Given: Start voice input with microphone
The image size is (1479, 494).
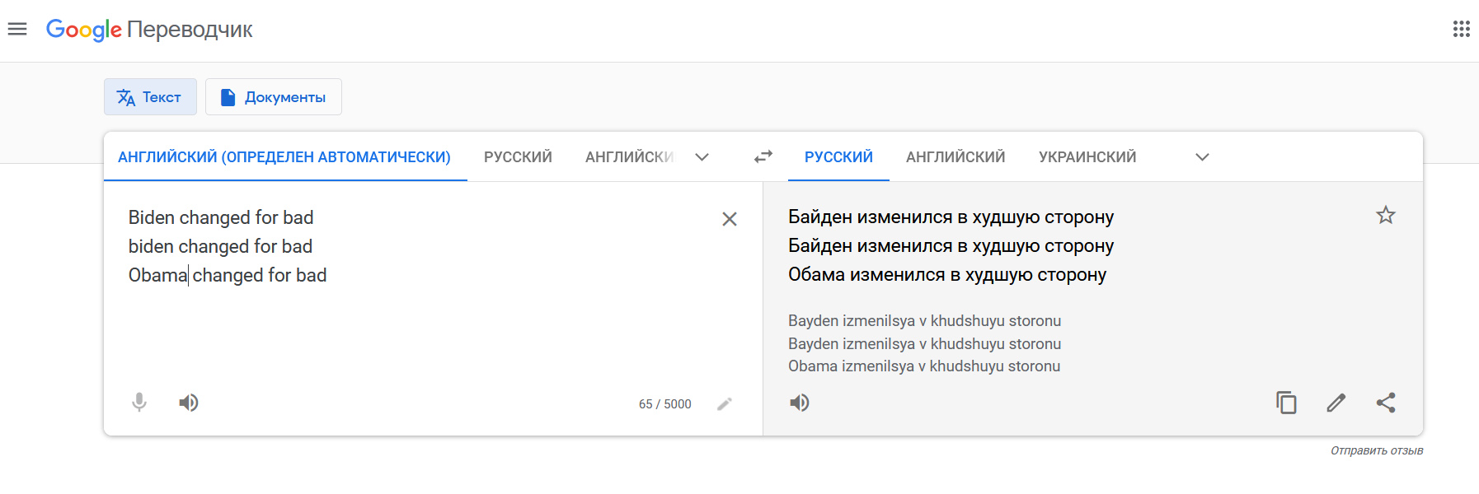Looking at the screenshot, I should pos(139,403).
